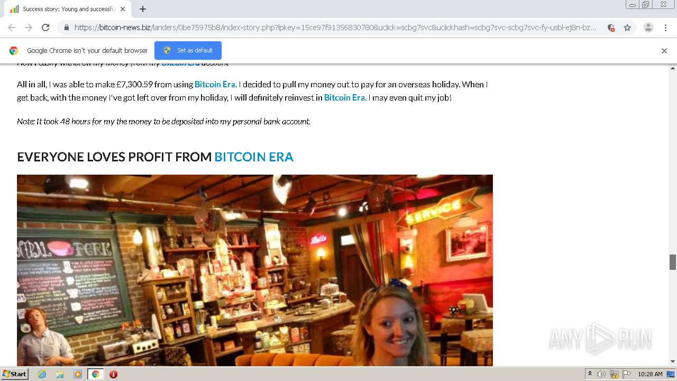Open the Windows Start menu
Viewport: 677px width, 381px height.
tap(14, 374)
